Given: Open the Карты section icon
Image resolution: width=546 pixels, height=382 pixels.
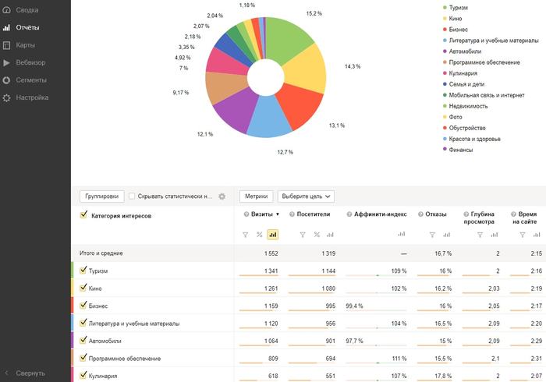Looking at the screenshot, I should [x=6, y=45].
